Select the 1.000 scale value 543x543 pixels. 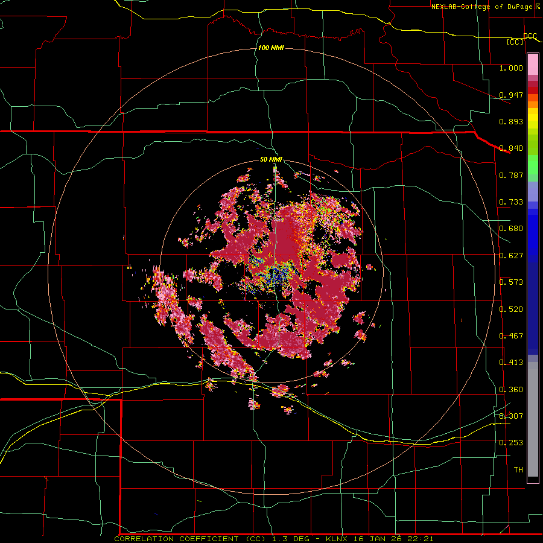(511, 68)
